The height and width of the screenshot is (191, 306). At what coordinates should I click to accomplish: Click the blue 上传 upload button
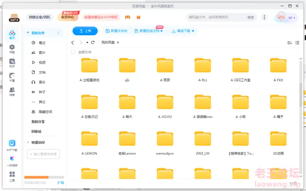[x=85, y=31]
